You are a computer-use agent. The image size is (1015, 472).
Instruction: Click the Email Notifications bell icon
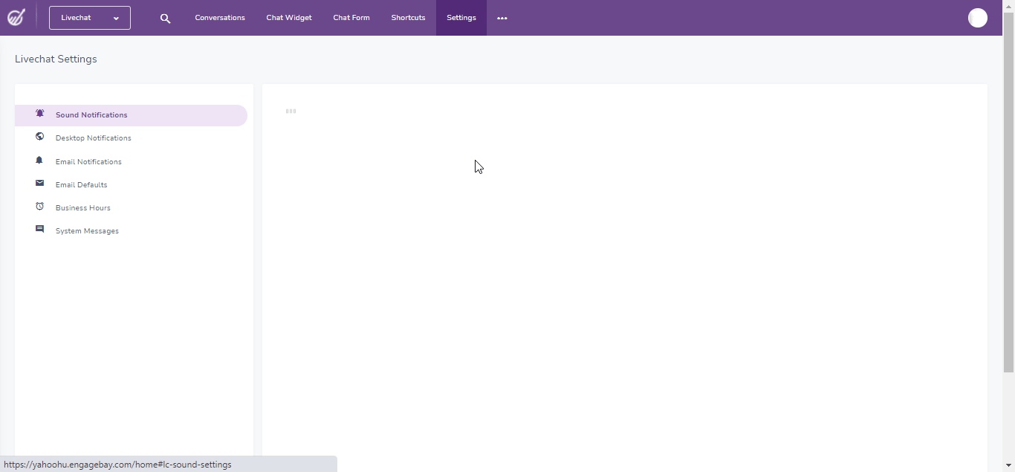coord(40,161)
